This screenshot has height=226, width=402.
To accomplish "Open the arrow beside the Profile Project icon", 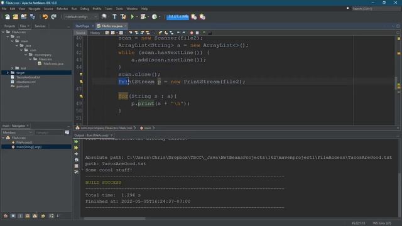I will tap(160, 17).
